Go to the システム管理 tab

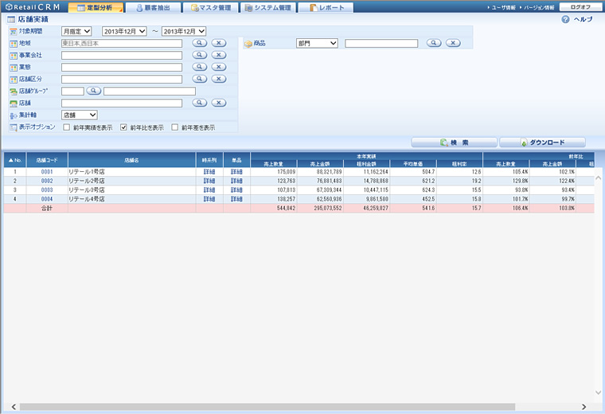[x=267, y=7]
